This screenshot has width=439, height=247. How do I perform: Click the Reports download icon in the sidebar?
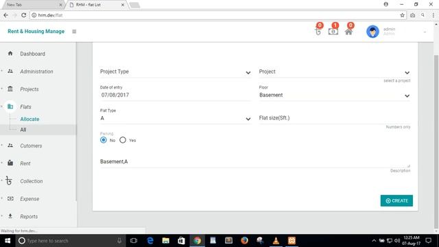pyautogui.click(x=10, y=216)
